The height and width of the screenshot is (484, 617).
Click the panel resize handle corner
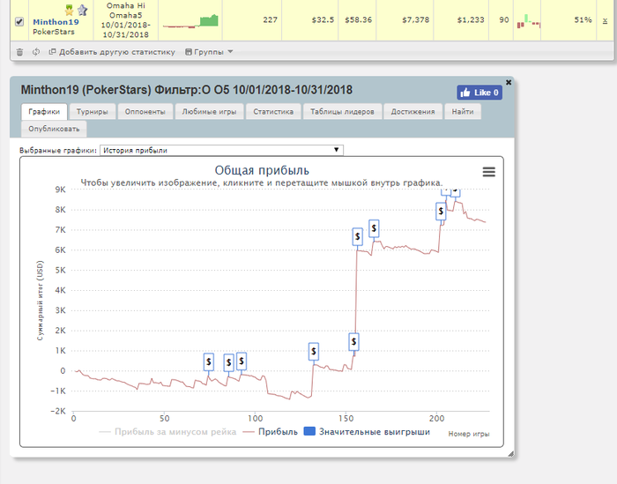tap(510, 454)
